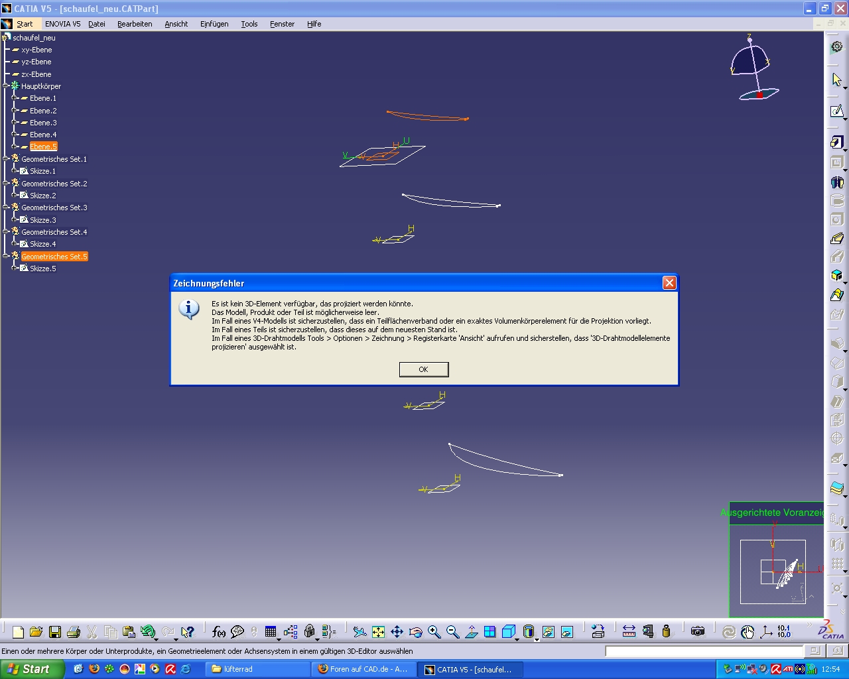Click the view compass widget
The height and width of the screenshot is (679, 849).
(755, 68)
